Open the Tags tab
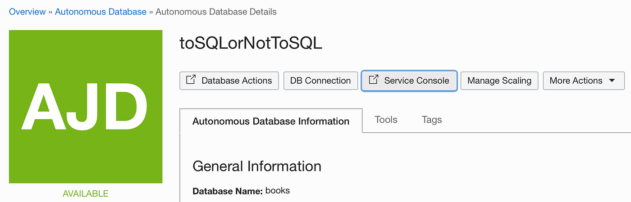The image size is (631, 202). pyautogui.click(x=432, y=120)
